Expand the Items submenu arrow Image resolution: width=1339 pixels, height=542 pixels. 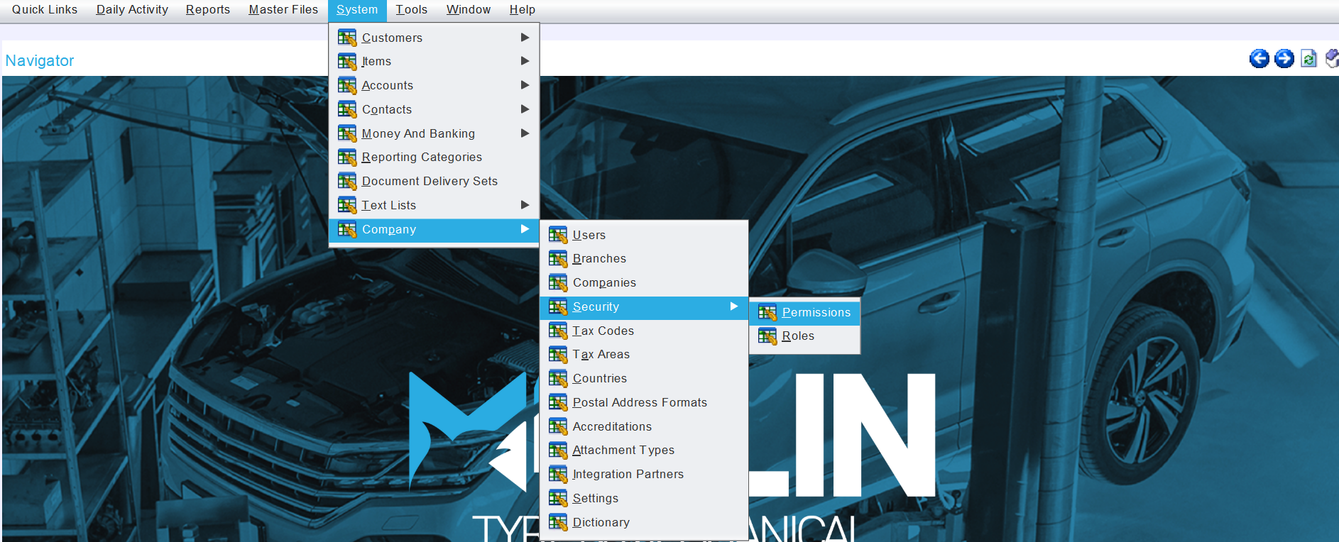click(525, 61)
